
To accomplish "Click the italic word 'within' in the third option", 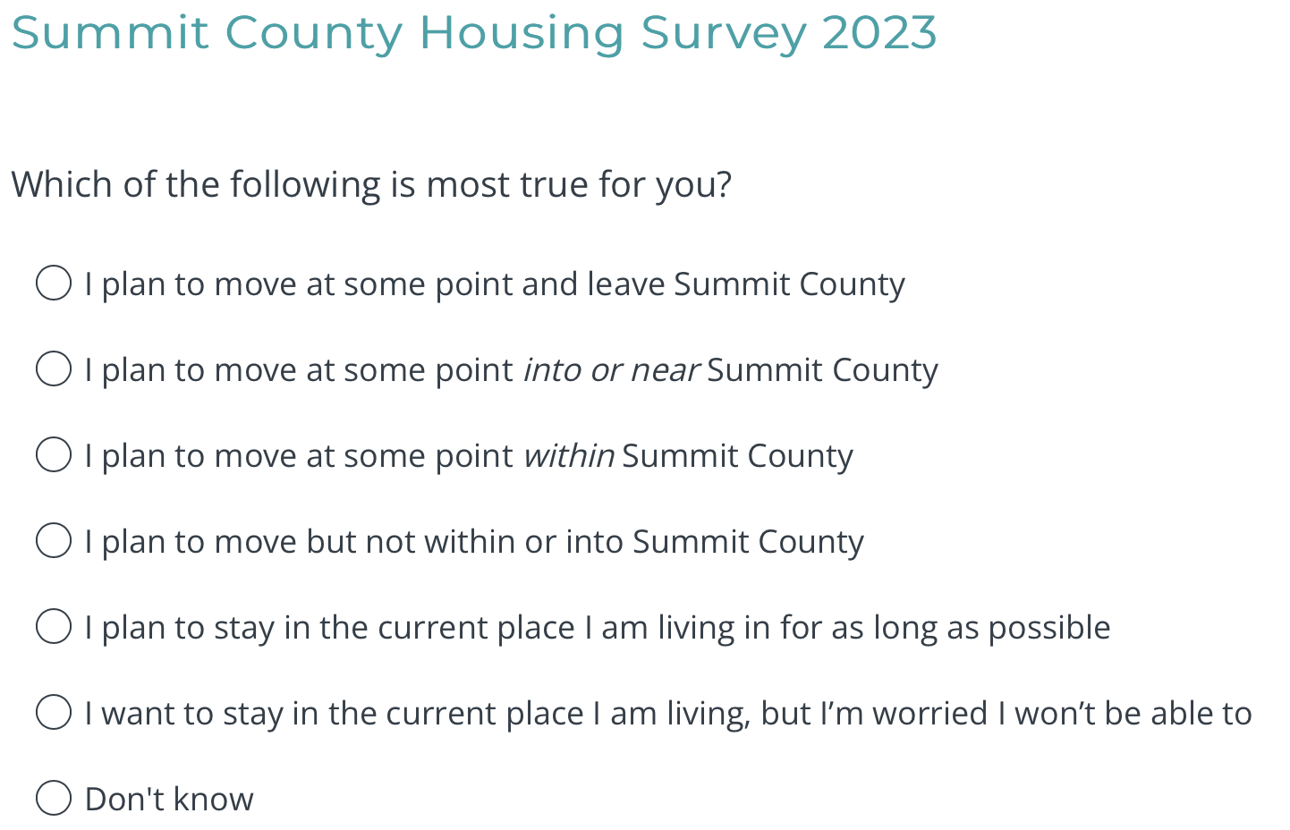I will (x=569, y=456).
